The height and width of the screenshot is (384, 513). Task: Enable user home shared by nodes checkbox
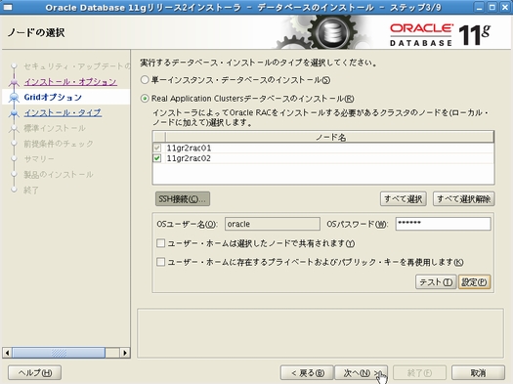pyautogui.click(x=160, y=243)
